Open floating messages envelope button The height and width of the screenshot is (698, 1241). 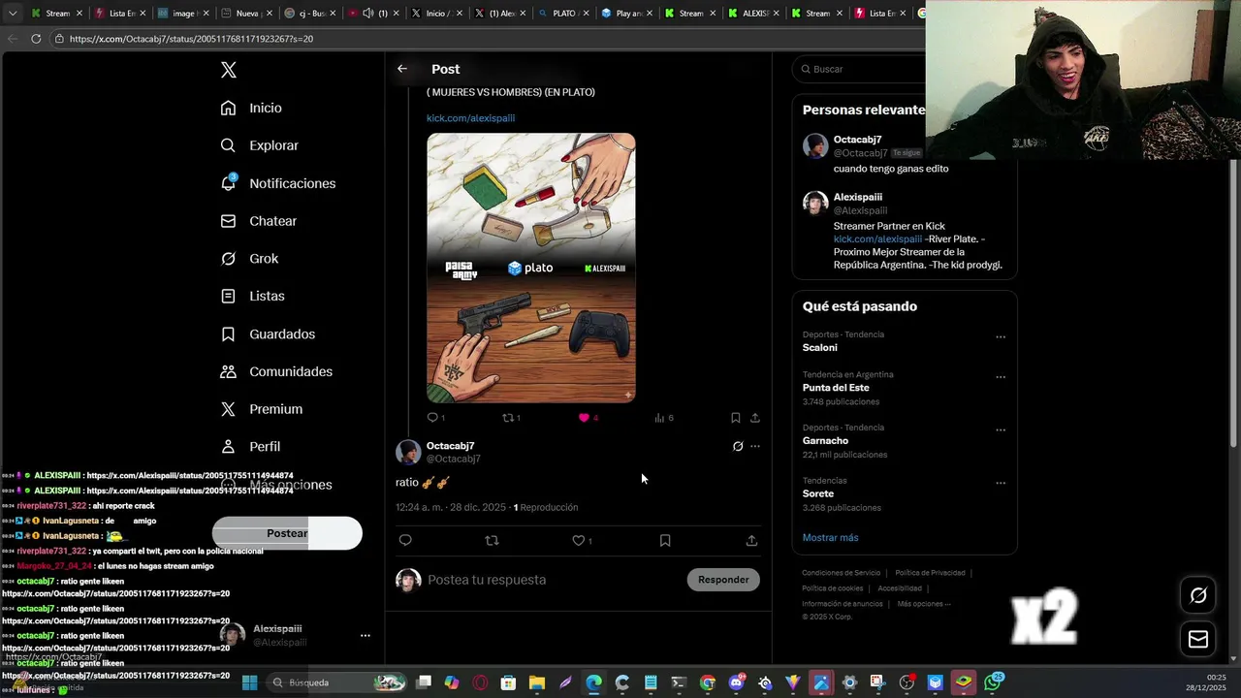coord(1198,639)
